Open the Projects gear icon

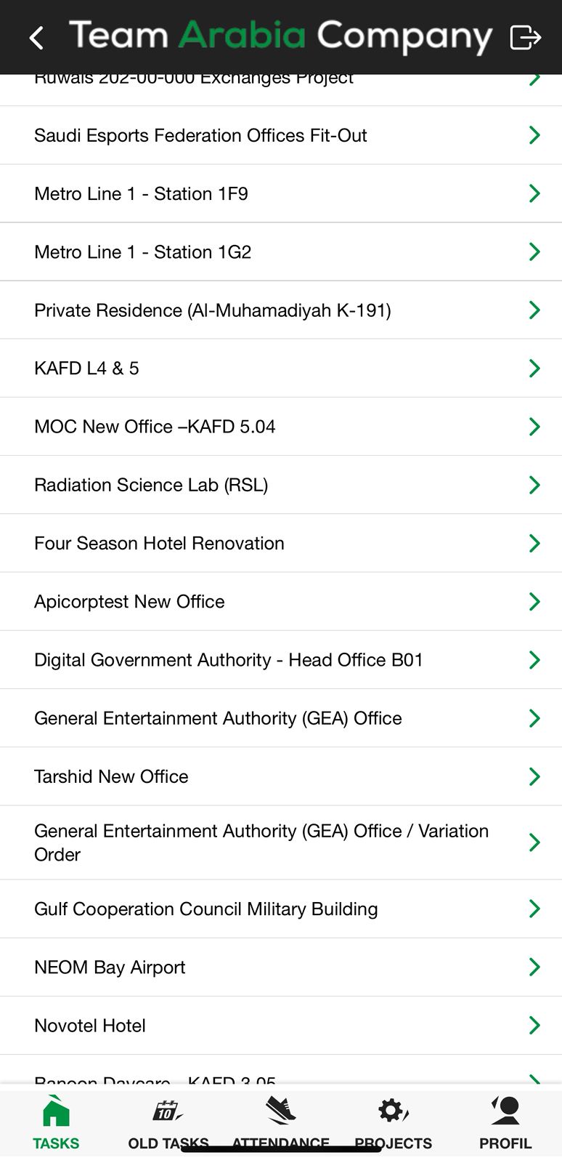coord(393,1111)
